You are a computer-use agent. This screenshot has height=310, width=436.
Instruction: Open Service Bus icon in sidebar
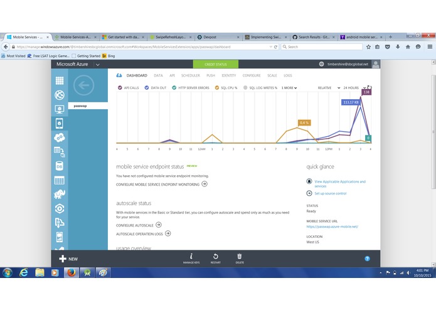[60, 223]
